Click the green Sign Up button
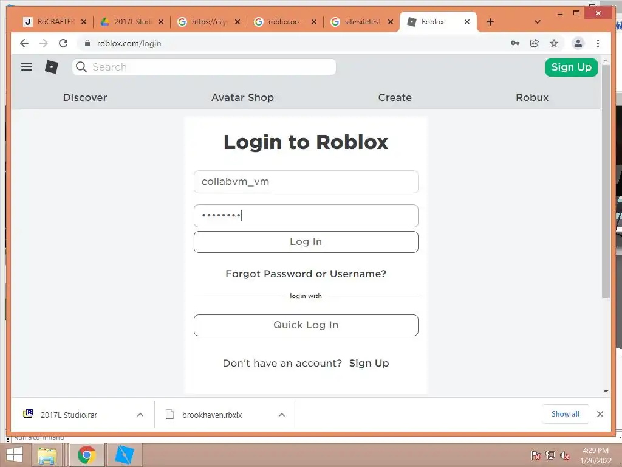The width and height of the screenshot is (622, 467). coord(571,67)
